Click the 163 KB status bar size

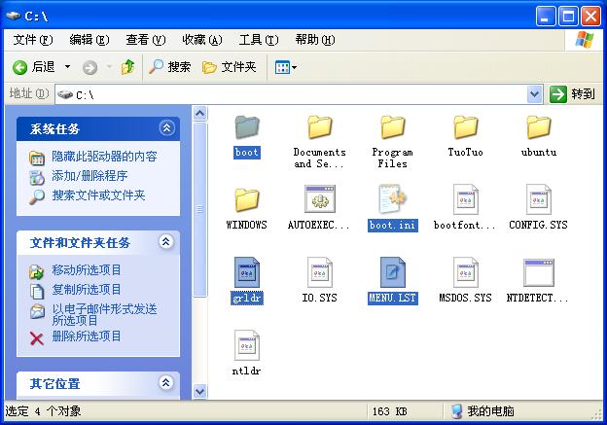[x=389, y=411]
